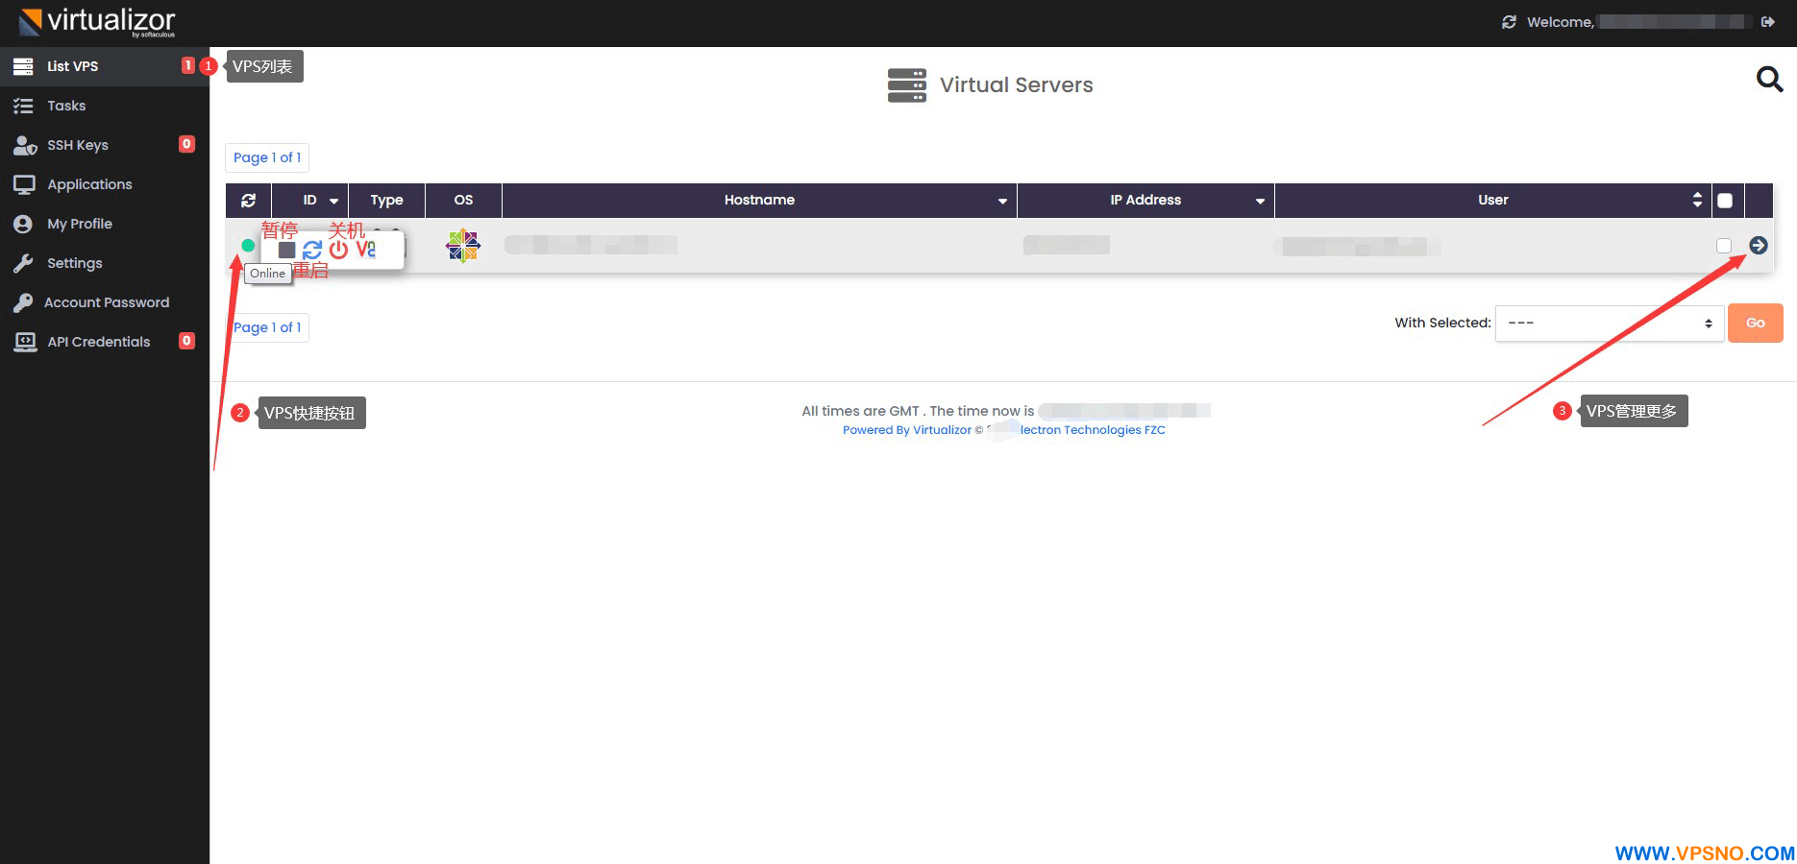
Task: Click the CentOS OS icon
Action: [463, 246]
